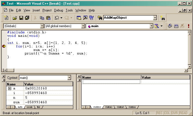Click the Stop Build icon
The width and height of the screenshot is (193, 116).
tap(182, 26)
